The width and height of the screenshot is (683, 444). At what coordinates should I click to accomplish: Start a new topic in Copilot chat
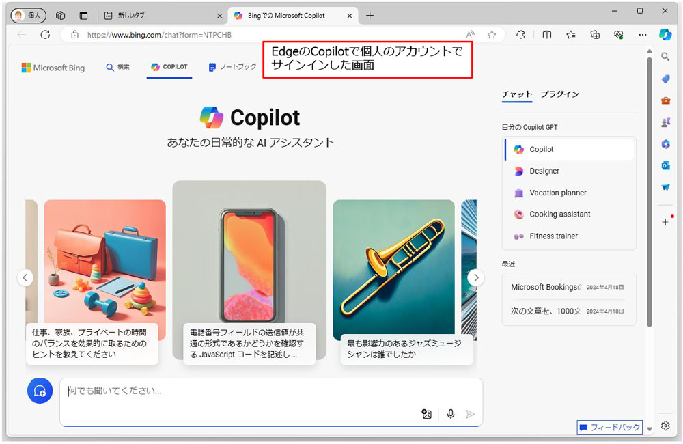[40, 390]
